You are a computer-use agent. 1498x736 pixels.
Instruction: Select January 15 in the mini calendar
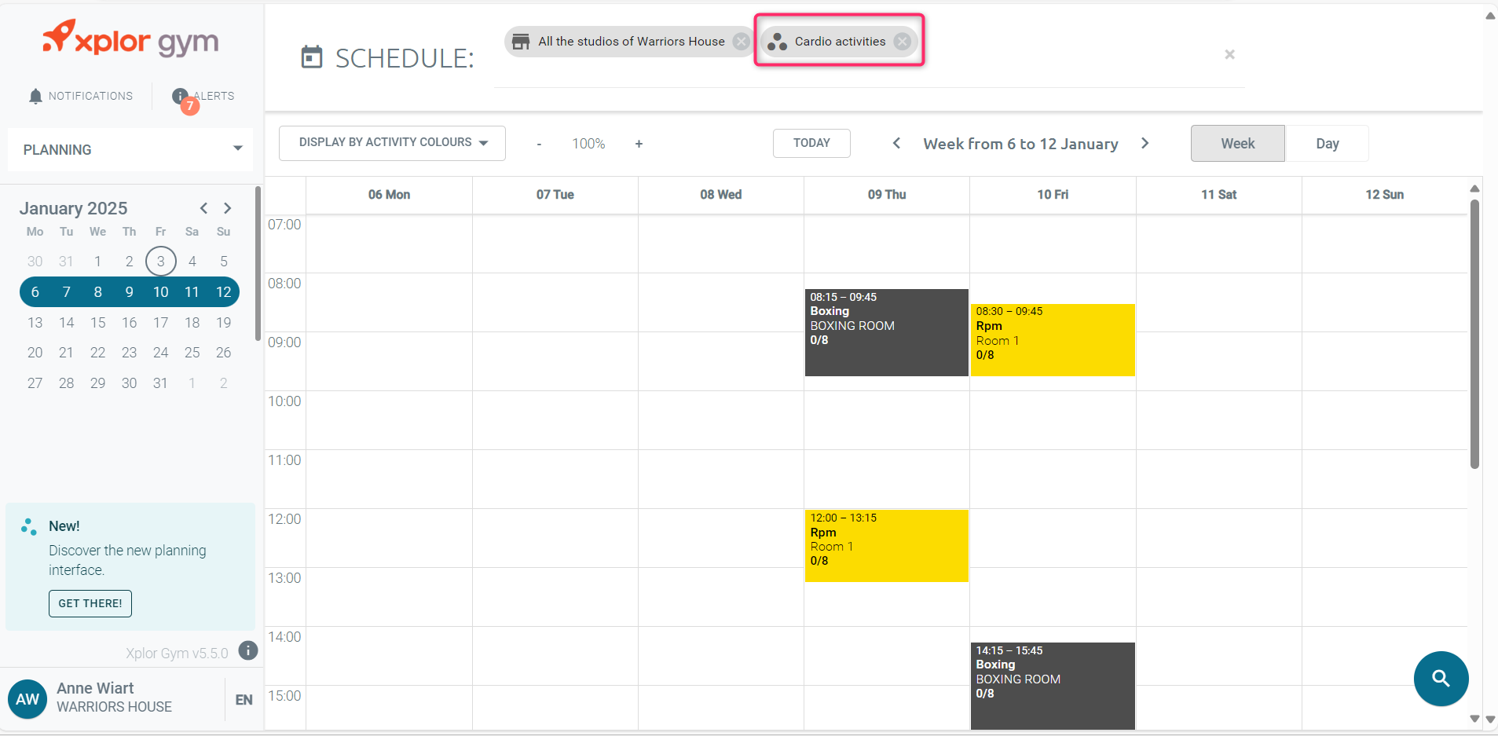tap(97, 323)
